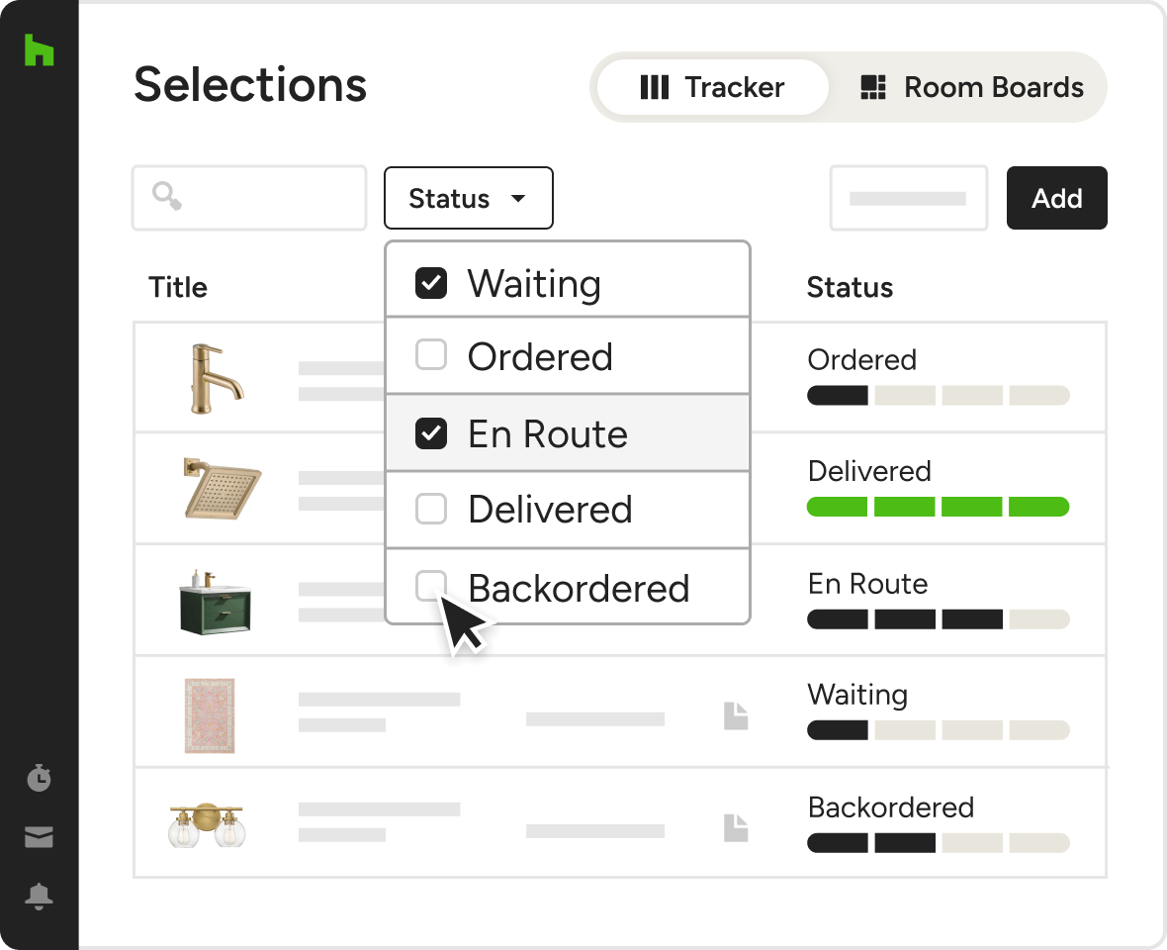The width and height of the screenshot is (1167, 950).
Task: Switch to the Tracker tab
Action: pyautogui.click(x=712, y=87)
